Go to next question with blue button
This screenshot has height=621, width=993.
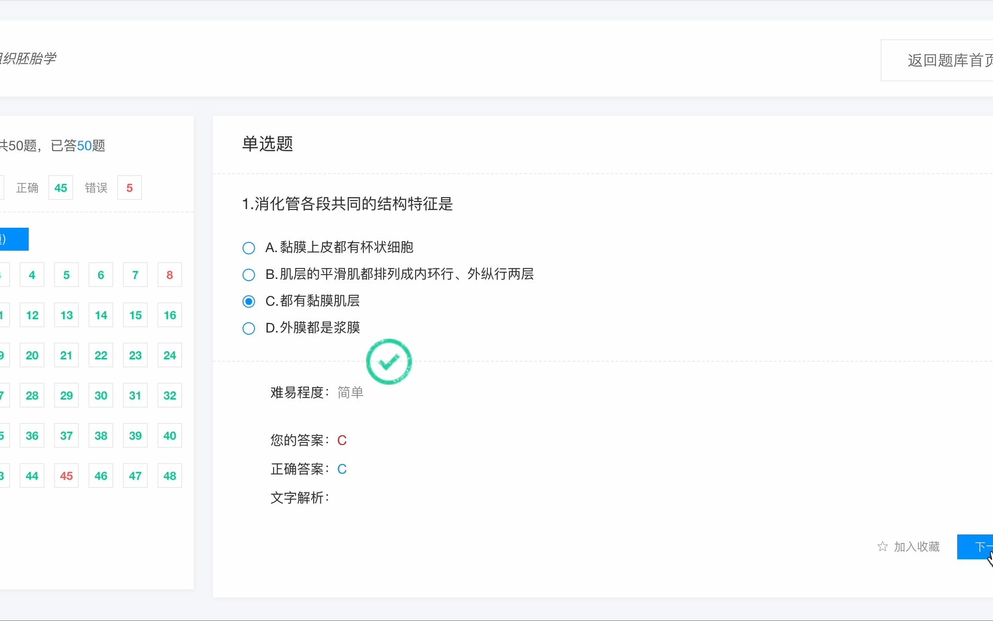[x=975, y=546]
